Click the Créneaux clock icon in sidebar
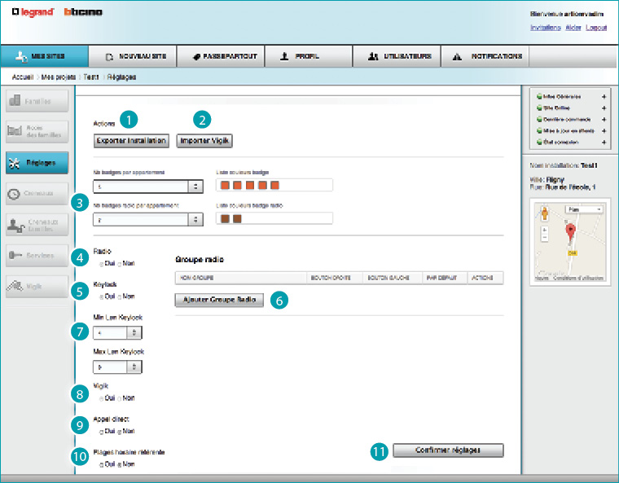619x483 pixels. [x=14, y=194]
